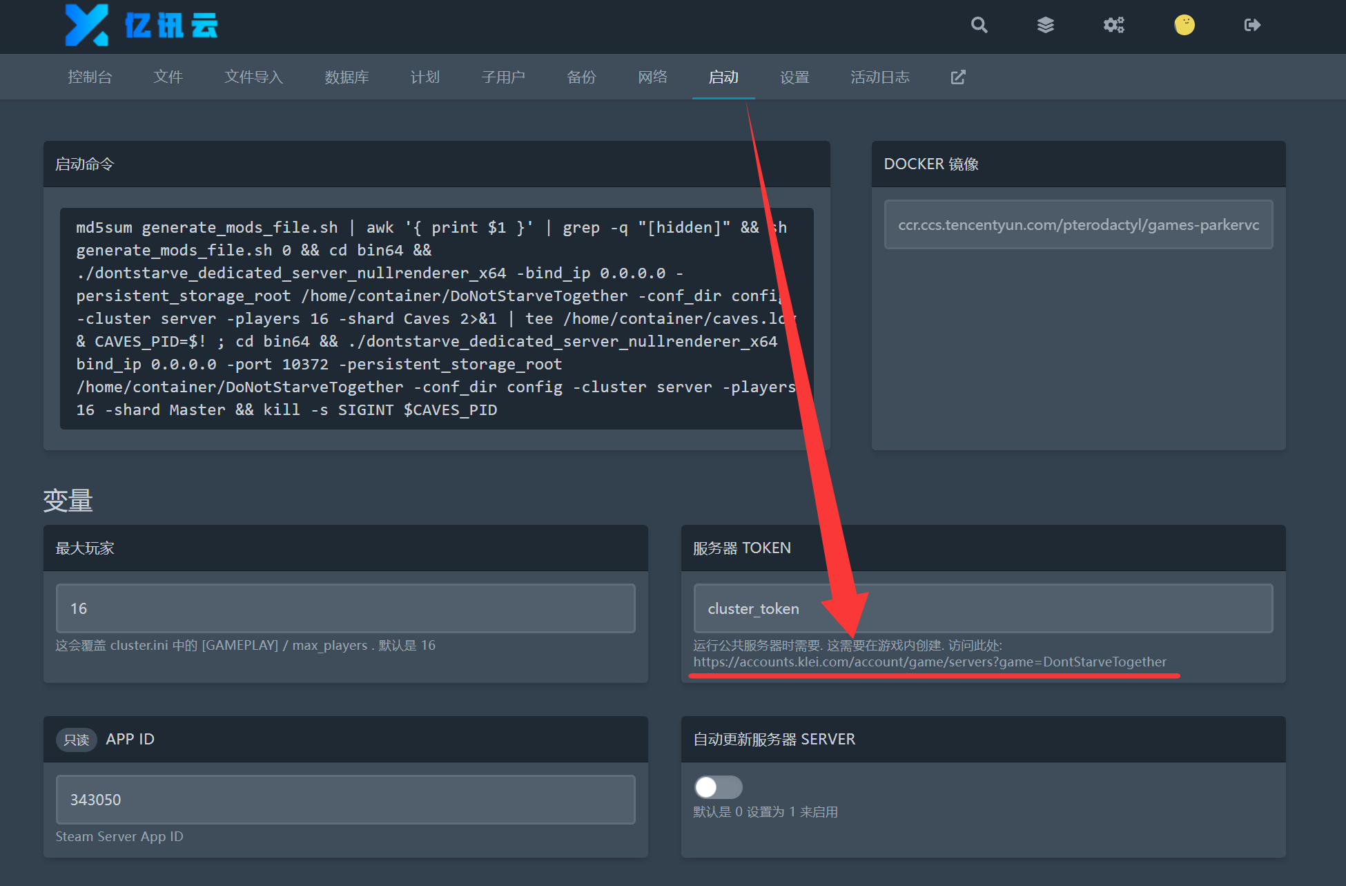Screen dimensions: 1346x886
Task: Select the 备份 tab
Action: click(581, 77)
